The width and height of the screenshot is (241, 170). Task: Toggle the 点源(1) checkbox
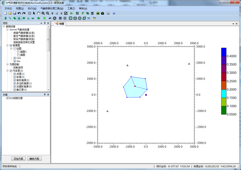point(15,74)
